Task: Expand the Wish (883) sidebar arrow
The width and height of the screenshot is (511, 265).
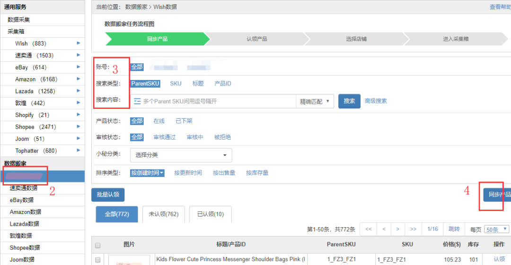Action: 79,43
